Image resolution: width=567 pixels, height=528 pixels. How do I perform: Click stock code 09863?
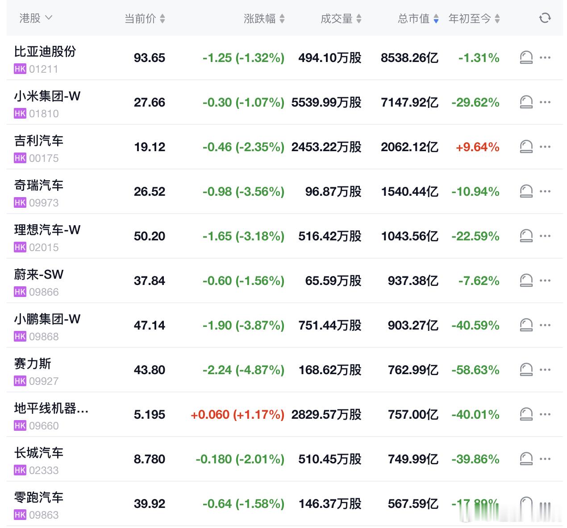(x=44, y=515)
